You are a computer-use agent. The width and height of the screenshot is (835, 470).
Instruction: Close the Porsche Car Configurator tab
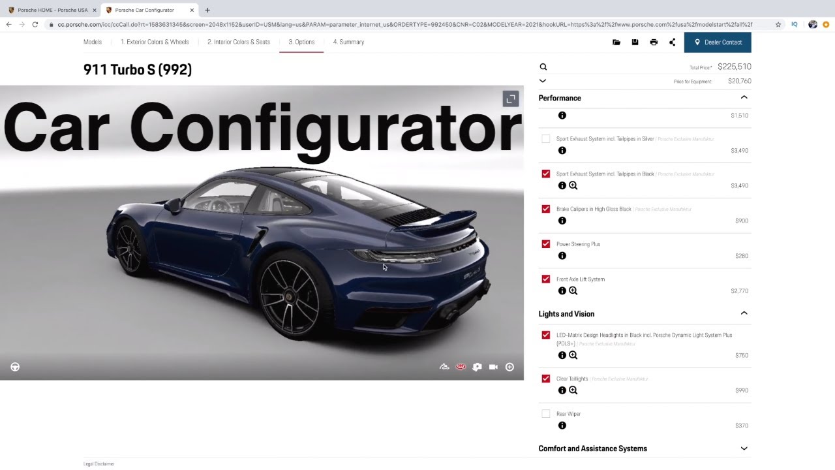pos(192,10)
